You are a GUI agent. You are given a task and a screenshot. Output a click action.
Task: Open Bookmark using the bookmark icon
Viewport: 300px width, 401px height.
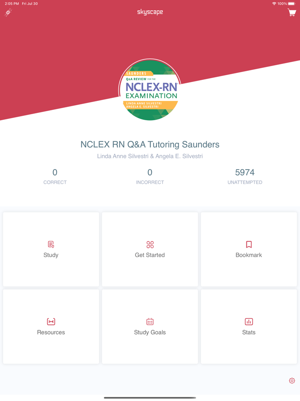[249, 245]
